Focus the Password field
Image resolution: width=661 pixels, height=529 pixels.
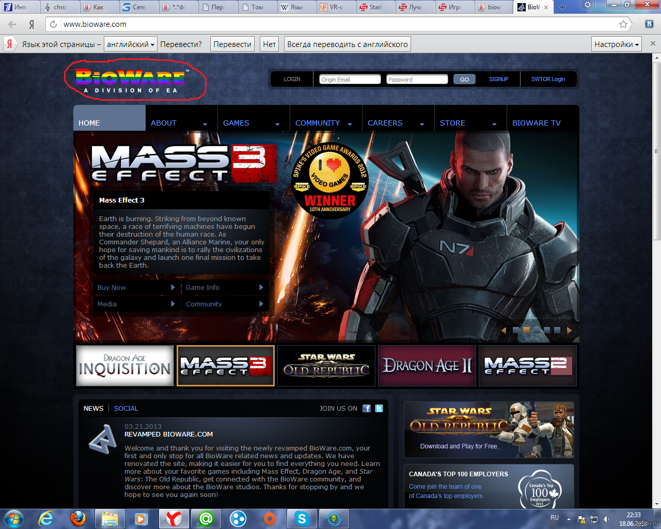417,79
